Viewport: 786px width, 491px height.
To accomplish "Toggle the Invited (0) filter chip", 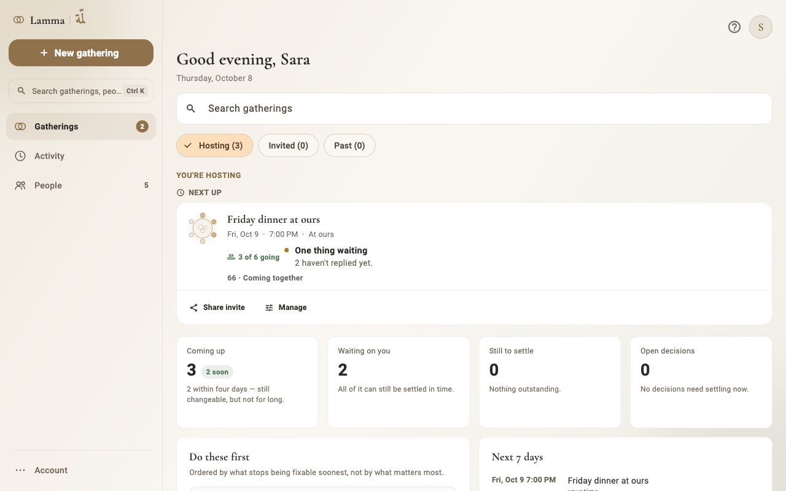I will coord(288,145).
